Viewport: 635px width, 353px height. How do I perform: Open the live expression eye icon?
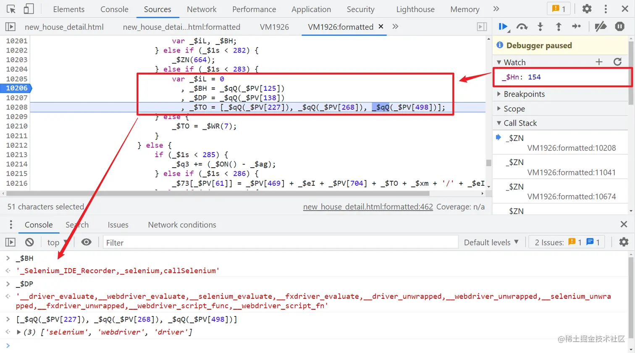(x=86, y=242)
